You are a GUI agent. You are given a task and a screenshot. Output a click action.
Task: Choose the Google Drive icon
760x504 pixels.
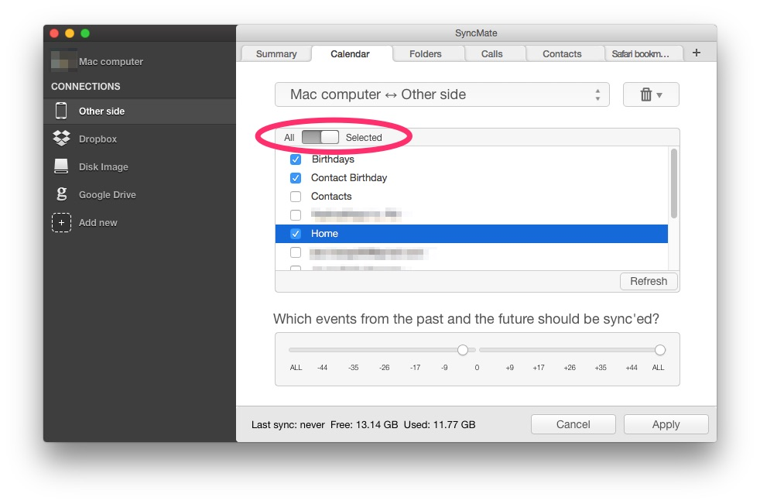(x=61, y=194)
